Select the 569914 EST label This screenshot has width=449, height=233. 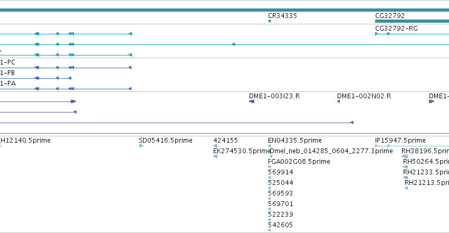tap(281, 172)
